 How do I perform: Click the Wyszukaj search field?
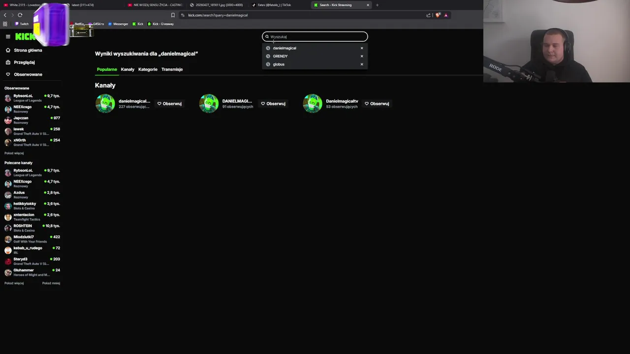pos(315,36)
